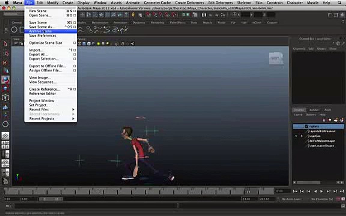
Task: Toggle the auto keyframe button
Action: 338,199
